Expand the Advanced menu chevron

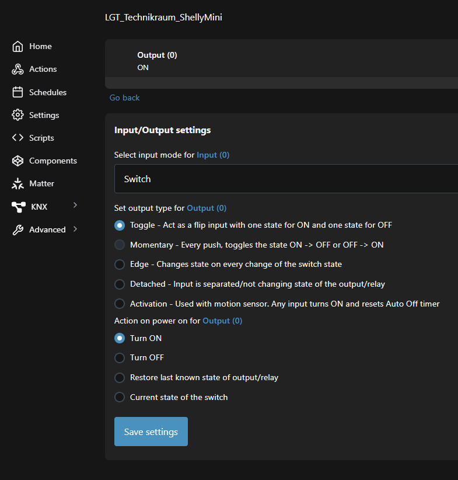(x=75, y=229)
